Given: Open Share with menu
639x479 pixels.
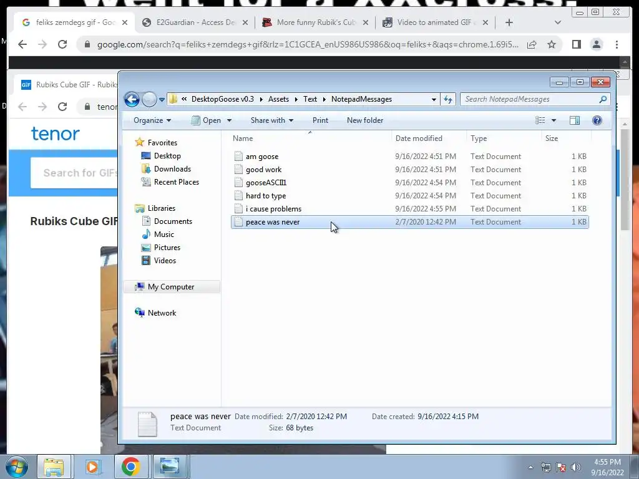Looking at the screenshot, I should click(272, 120).
